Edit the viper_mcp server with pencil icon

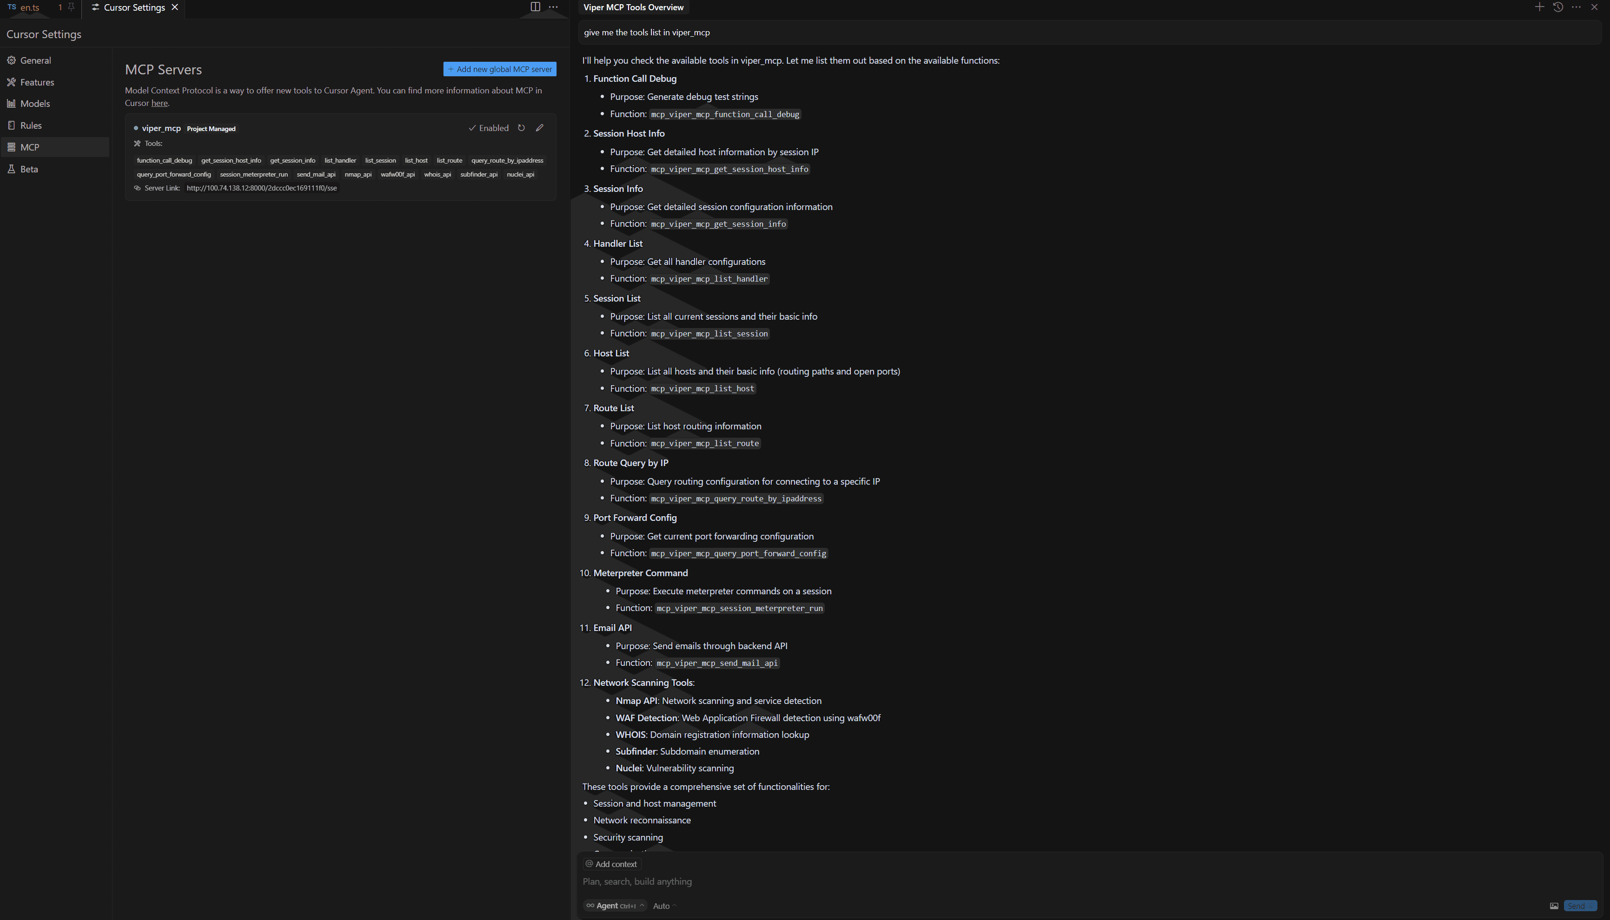pos(539,128)
